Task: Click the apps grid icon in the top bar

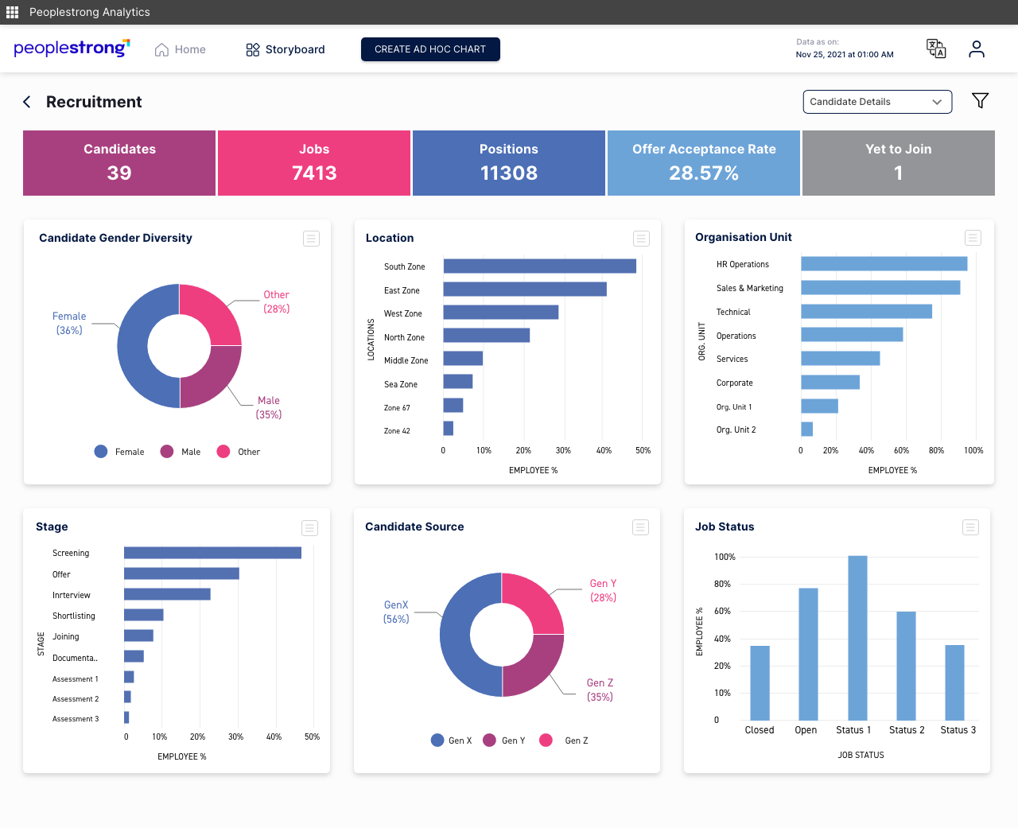Action: 12,12
